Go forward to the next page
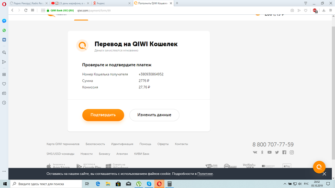335x188 pixels. (19, 10)
